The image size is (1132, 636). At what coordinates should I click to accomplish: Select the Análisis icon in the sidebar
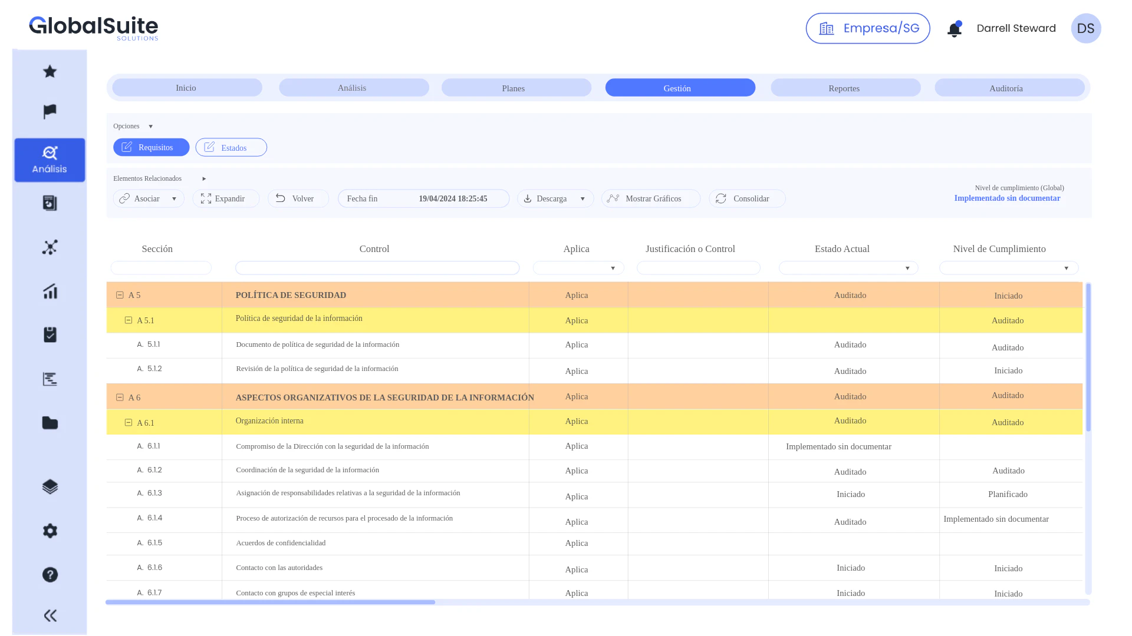50,159
